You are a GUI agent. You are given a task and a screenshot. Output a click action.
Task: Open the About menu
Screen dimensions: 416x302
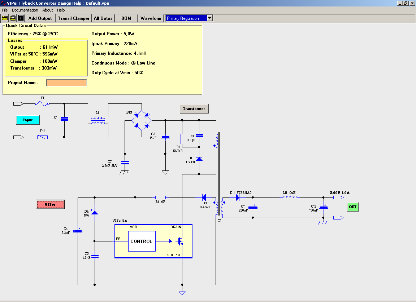tap(47, 10)
